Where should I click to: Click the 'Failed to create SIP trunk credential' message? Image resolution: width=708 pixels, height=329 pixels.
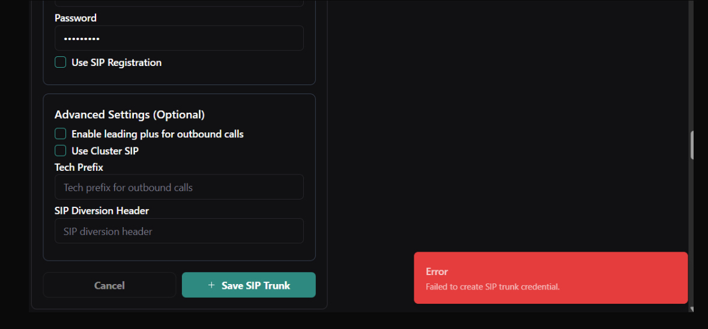click(x=492, y=287)
